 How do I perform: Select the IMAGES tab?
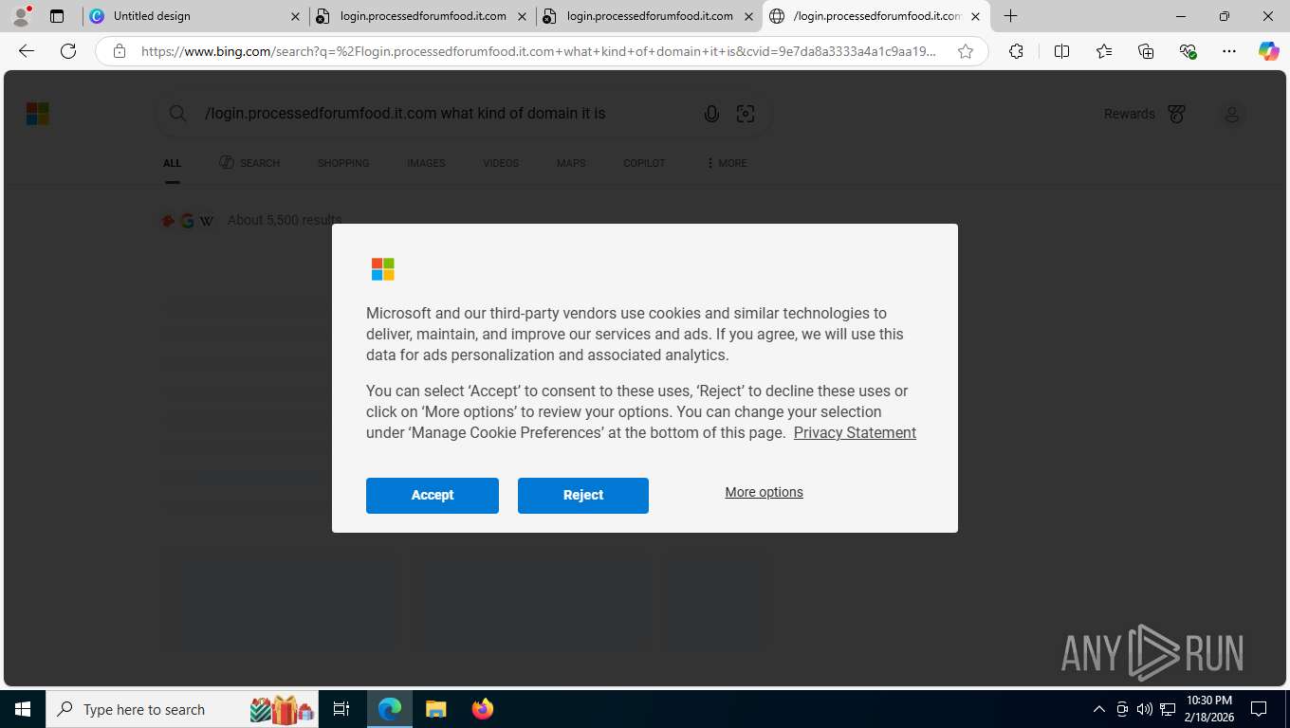[x=426, y=163]
